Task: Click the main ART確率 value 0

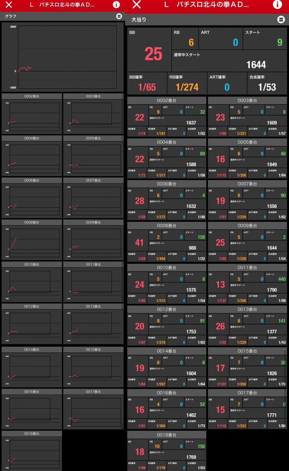Action: (x=227, y=87)
